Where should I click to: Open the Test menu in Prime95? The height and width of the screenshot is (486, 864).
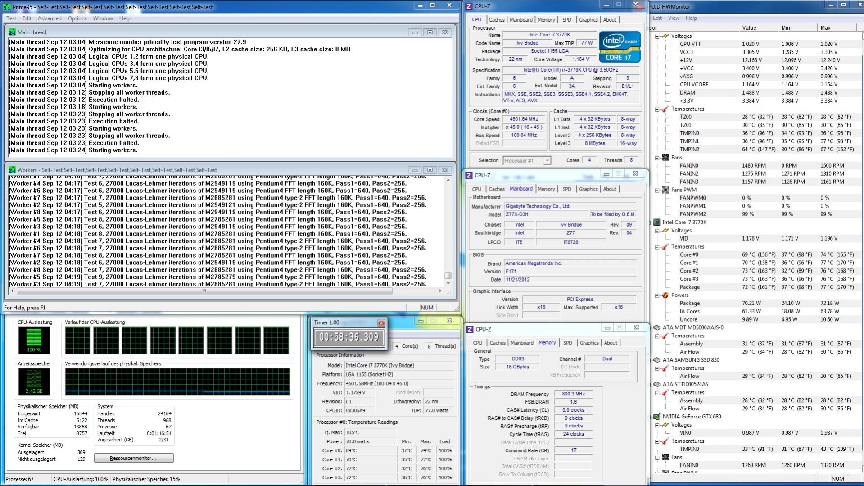pos(11,18)
